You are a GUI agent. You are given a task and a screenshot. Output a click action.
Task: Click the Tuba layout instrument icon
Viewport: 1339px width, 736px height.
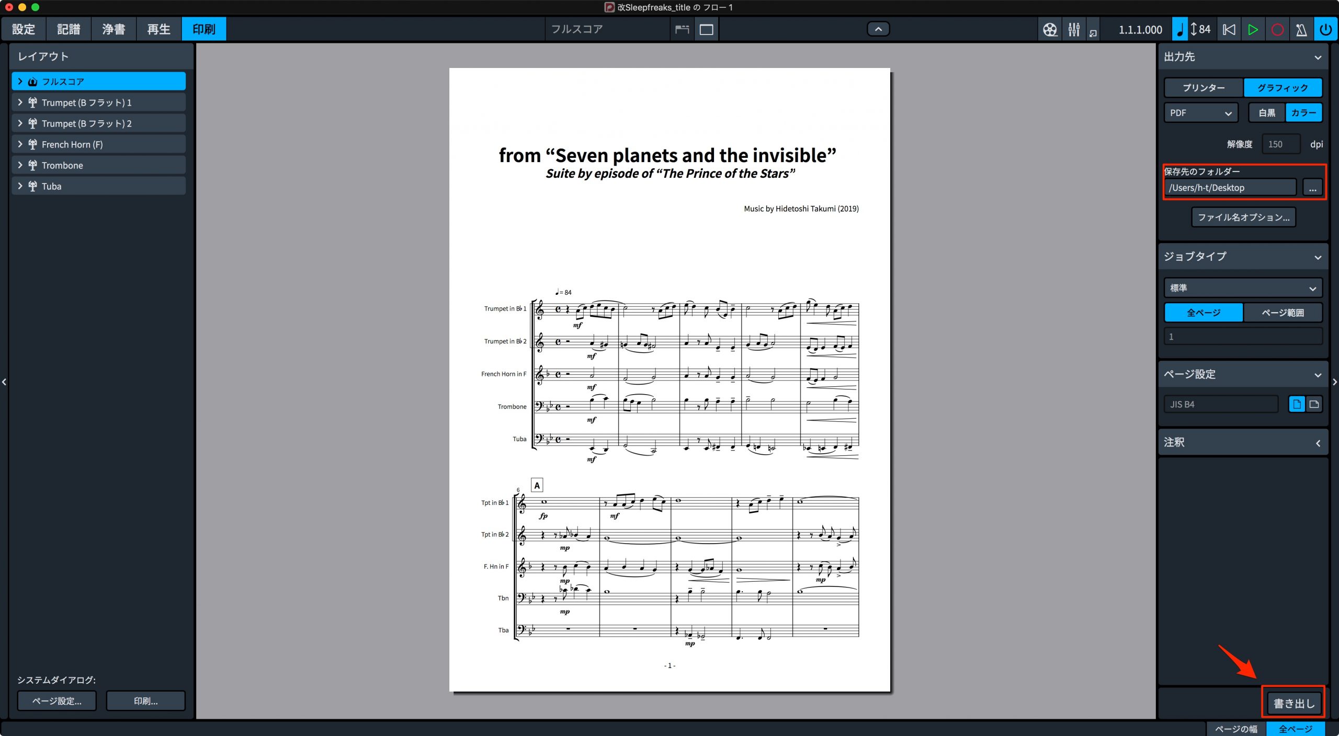[x=32, y=186]
